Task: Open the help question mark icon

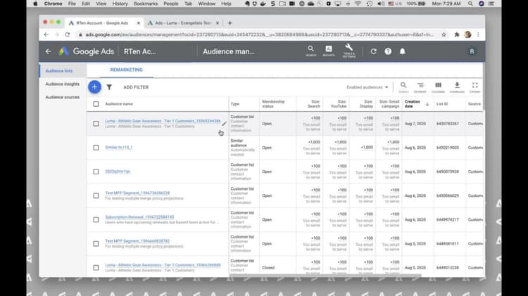Action: tap(388, 51)
